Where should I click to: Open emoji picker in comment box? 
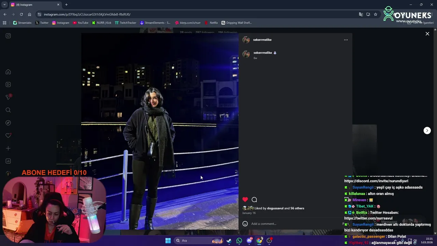pos(245,223)
